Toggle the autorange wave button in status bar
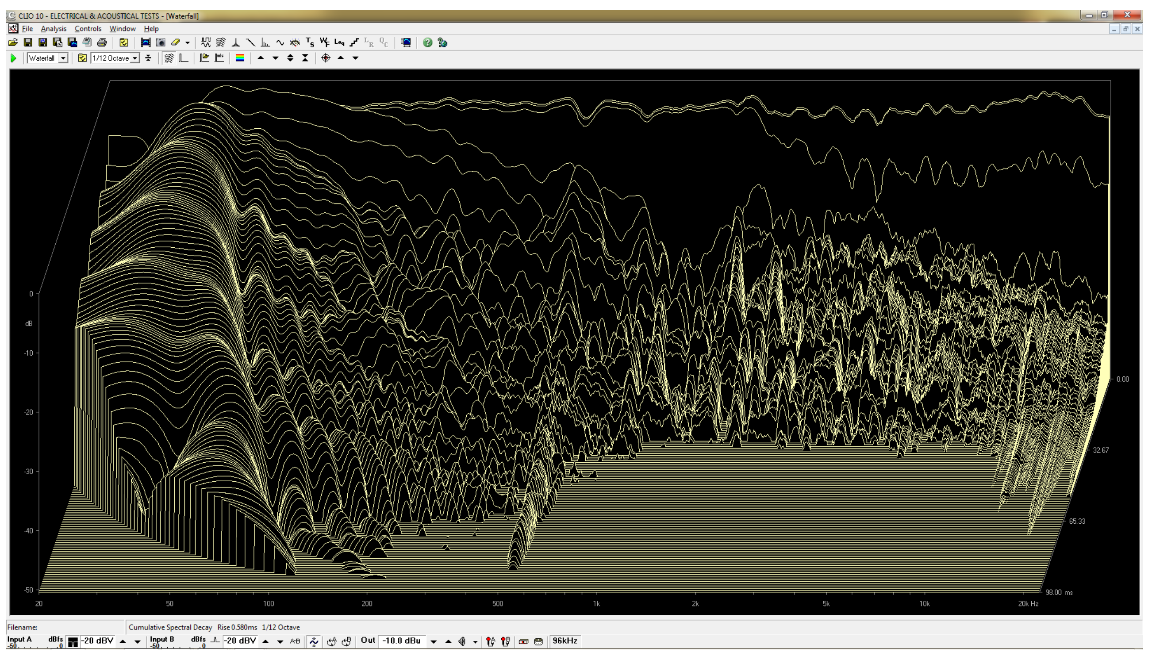 coord(314,641)
